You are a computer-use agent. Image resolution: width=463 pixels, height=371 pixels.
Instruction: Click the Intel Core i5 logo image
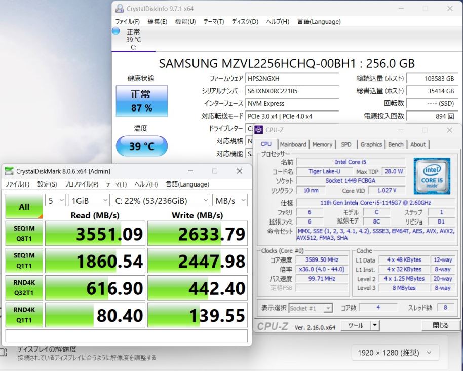pos(432,176)
